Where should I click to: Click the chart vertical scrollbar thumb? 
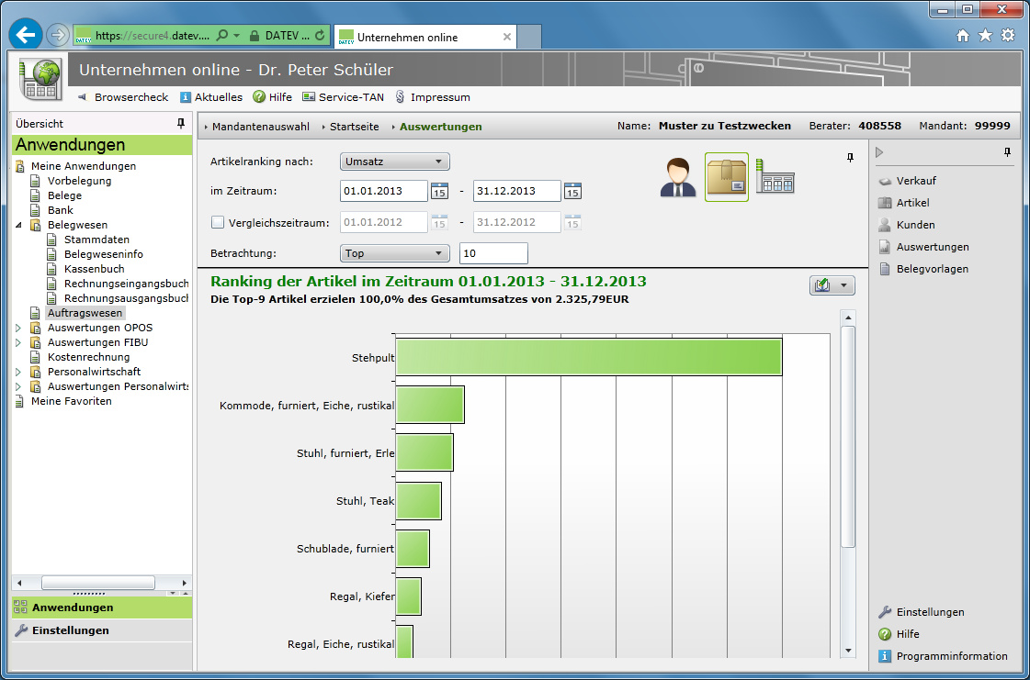pyautogui.click(x=848, y=437)
